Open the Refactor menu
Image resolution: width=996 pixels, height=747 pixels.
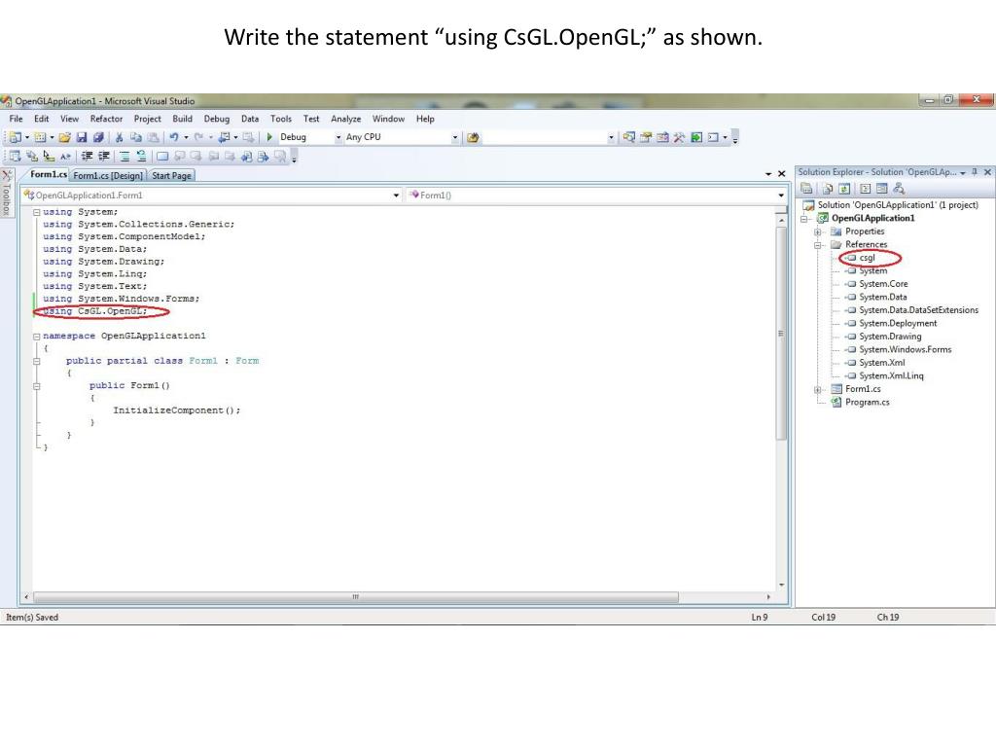click(106, 119)
